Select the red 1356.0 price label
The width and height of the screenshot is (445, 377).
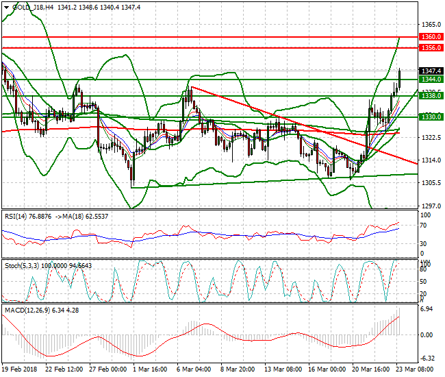431,48
